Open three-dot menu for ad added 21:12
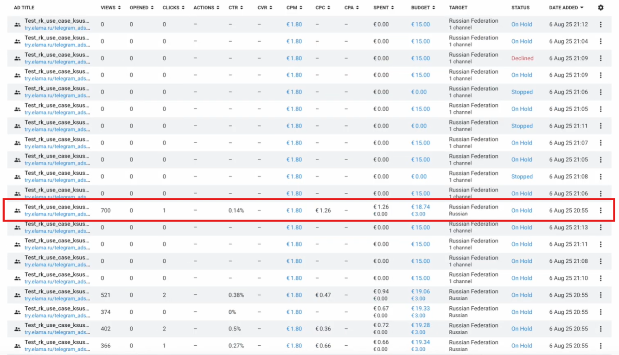The width and height of the screenshot is (619, 355). pos(600,25)
